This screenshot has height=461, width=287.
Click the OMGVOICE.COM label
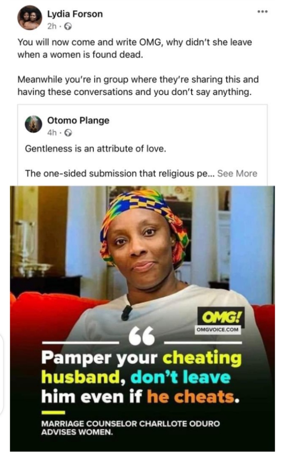217,330
